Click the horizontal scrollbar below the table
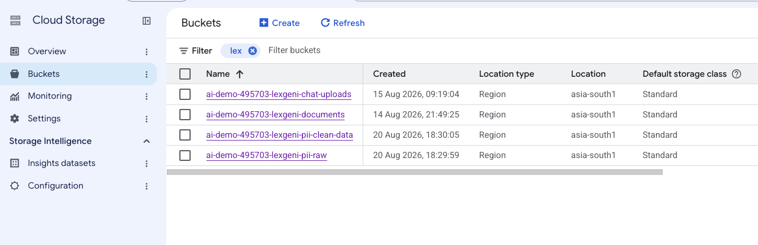The height and width of the screenshot is (245, 758). [415, 172]
